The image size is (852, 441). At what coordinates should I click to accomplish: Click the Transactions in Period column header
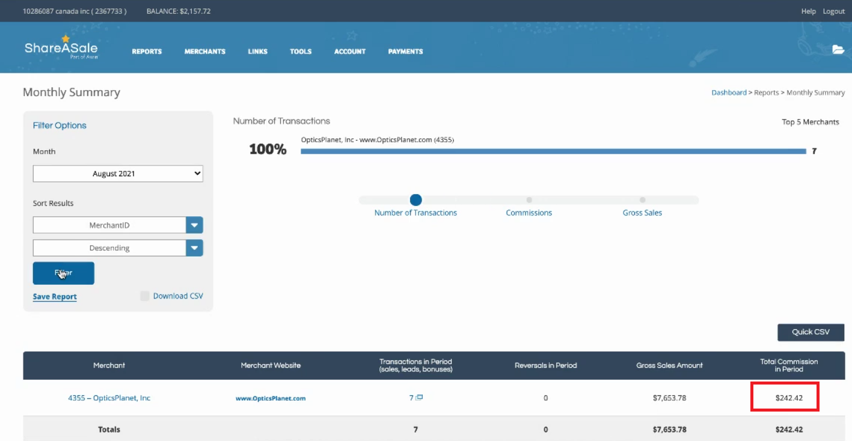click(x=415, y=365)
